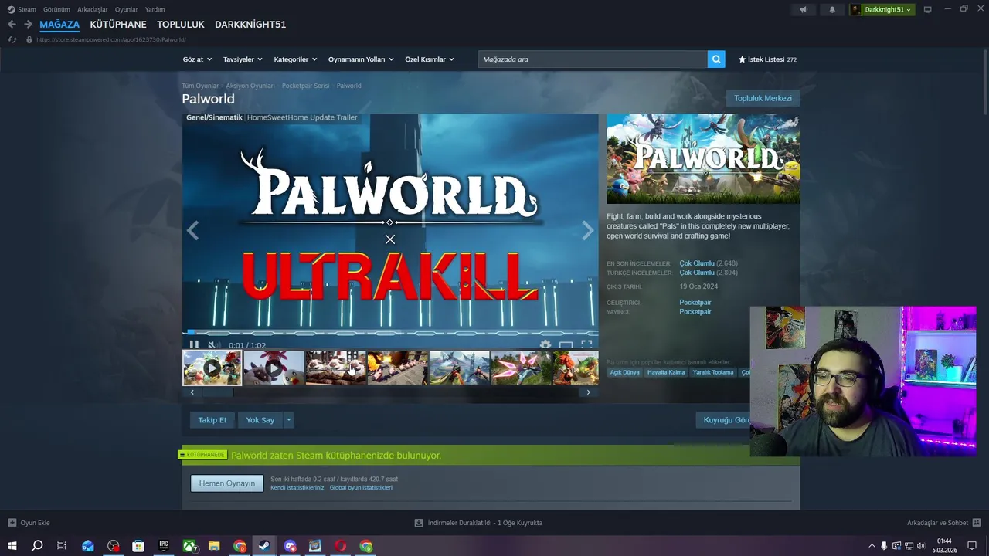
Task: Expand the Oynamanın Yolları dropdown
Action: tap(361, 59)
